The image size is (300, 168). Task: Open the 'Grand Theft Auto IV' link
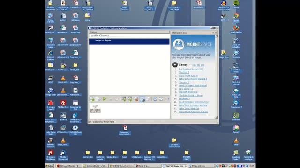point(188,76)
